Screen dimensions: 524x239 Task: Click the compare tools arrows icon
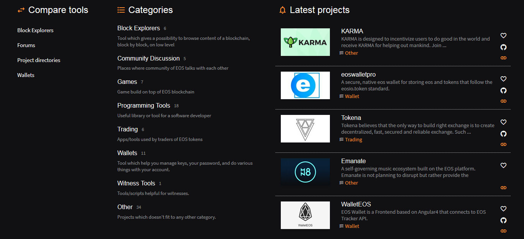point(20,10)
